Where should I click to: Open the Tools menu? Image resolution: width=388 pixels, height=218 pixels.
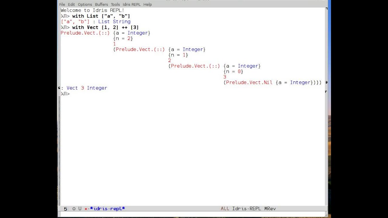point(115,5)
